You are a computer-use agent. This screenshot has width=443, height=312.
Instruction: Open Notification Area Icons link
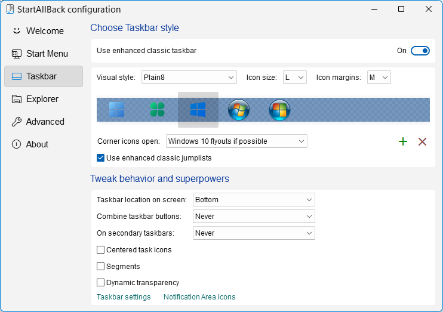[199, 297]
